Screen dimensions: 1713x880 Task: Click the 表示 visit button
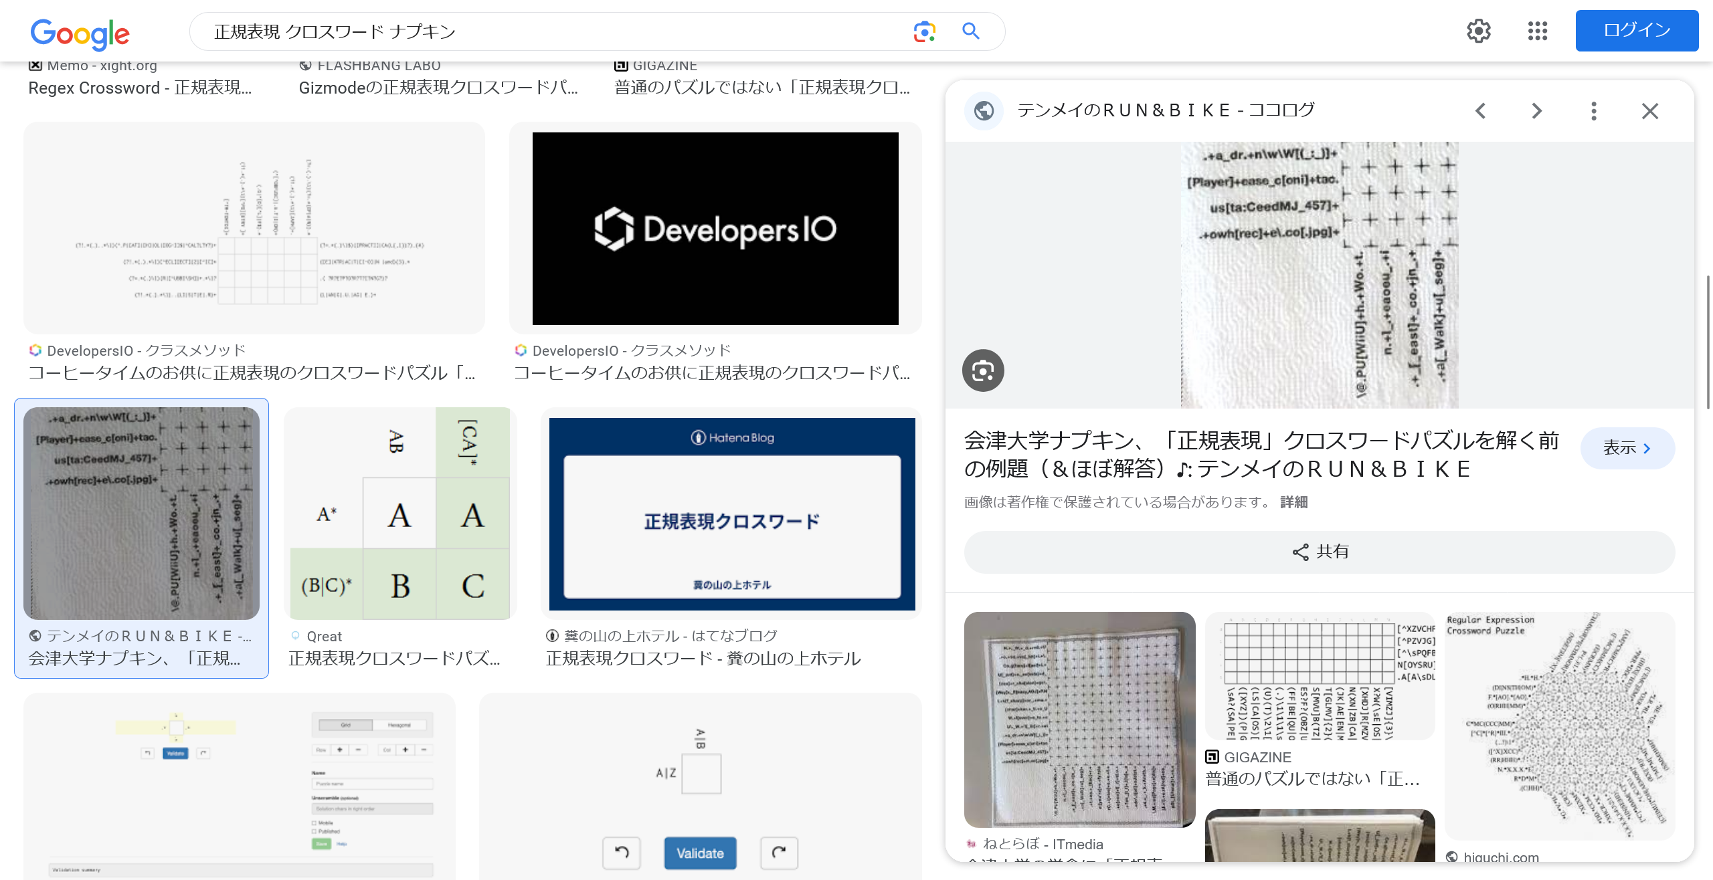tap(1627, 448)
